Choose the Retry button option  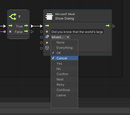pyautogui.click(x=64, y=85)
